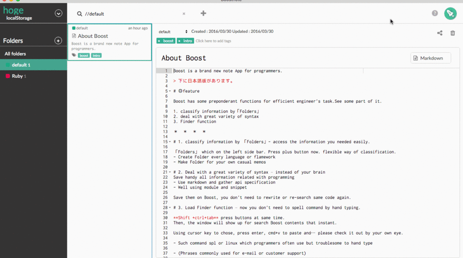Create a new note with plus icon
The image size is (463, 258).
point(203,13)
